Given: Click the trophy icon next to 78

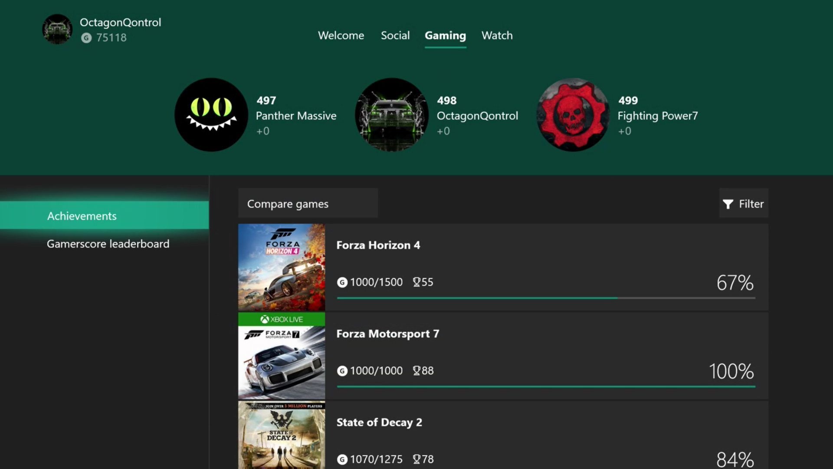Looking at the screenshot, I should tap(416, 459).
